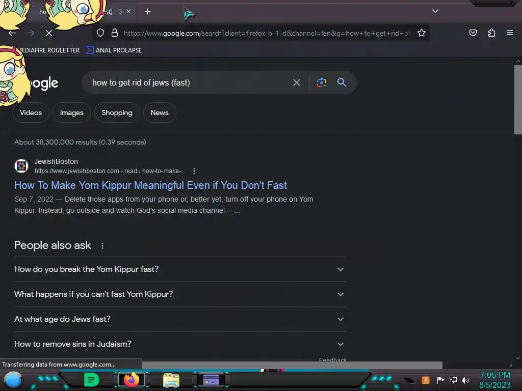Open the list all tabs chevron
The width and height of the screenshot is (522, 391).
(435, 11)
